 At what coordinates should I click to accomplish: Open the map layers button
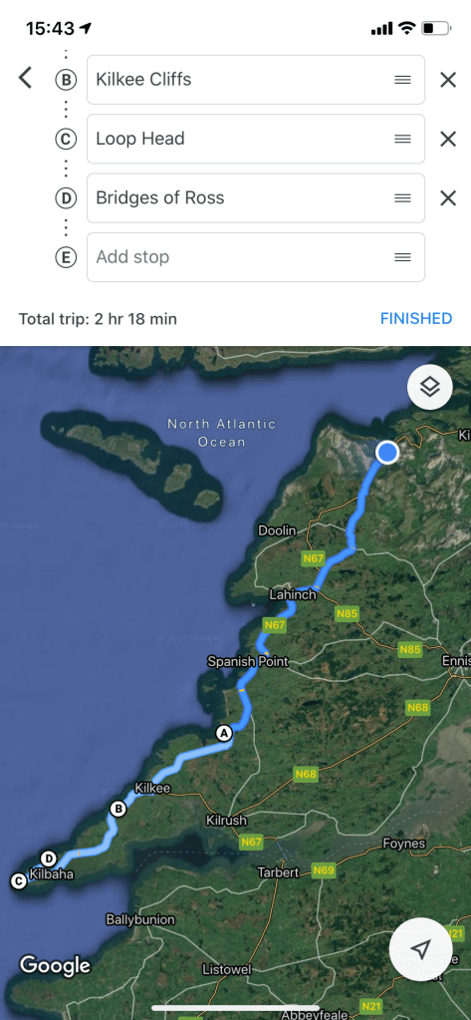coord(430,387)
